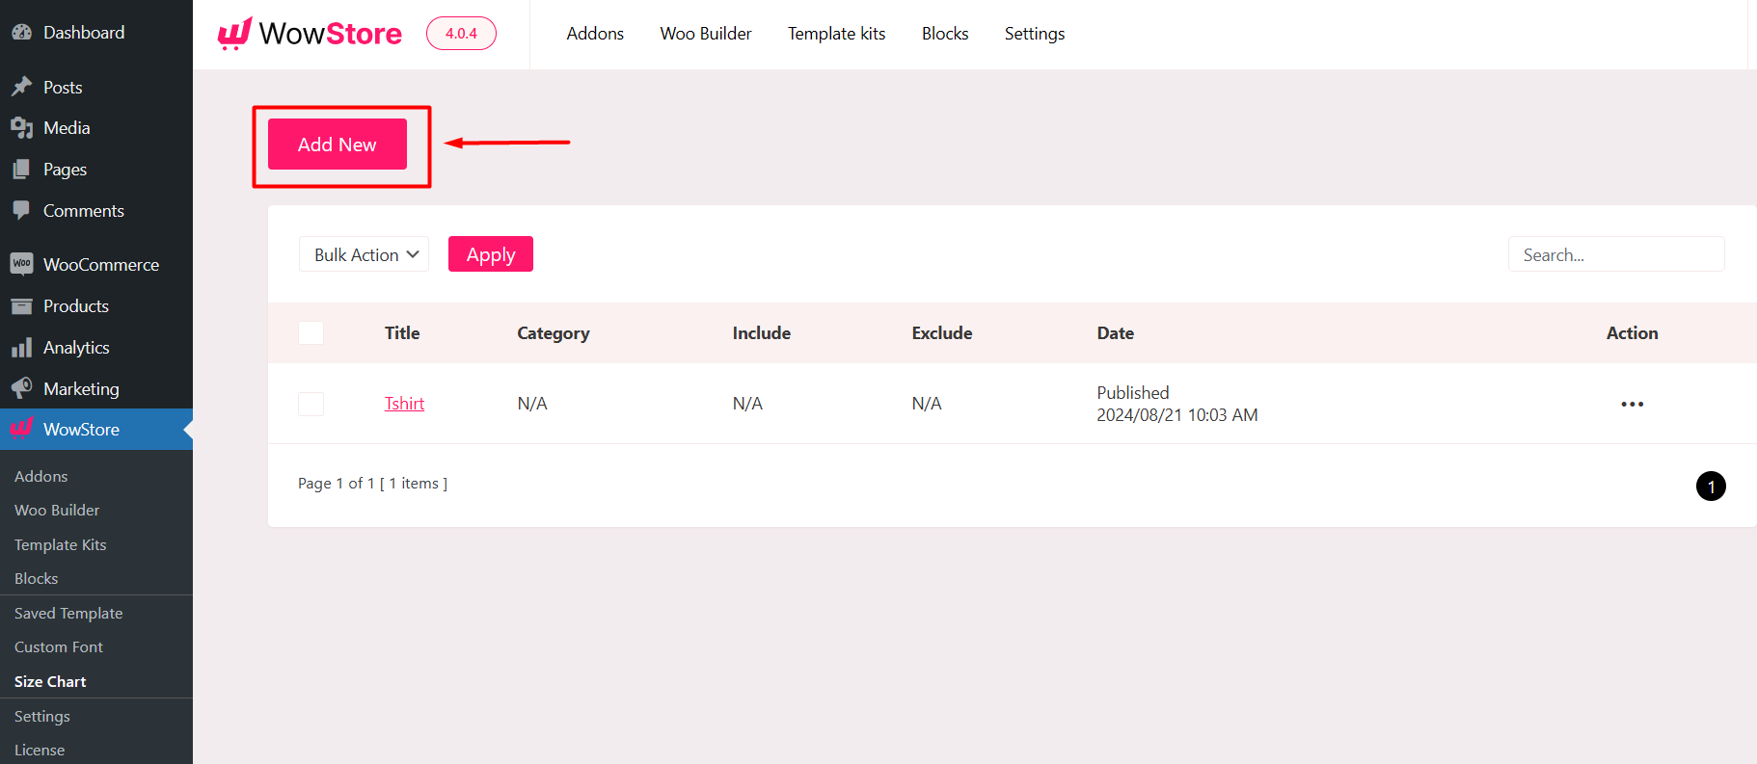Screen dimensions: 1757x764
Task: Click the Category column header
Action: point(553,333)
